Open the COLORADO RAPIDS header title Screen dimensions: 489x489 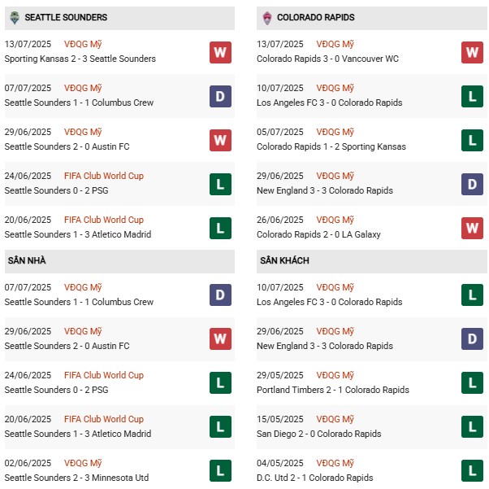[315, 17]
